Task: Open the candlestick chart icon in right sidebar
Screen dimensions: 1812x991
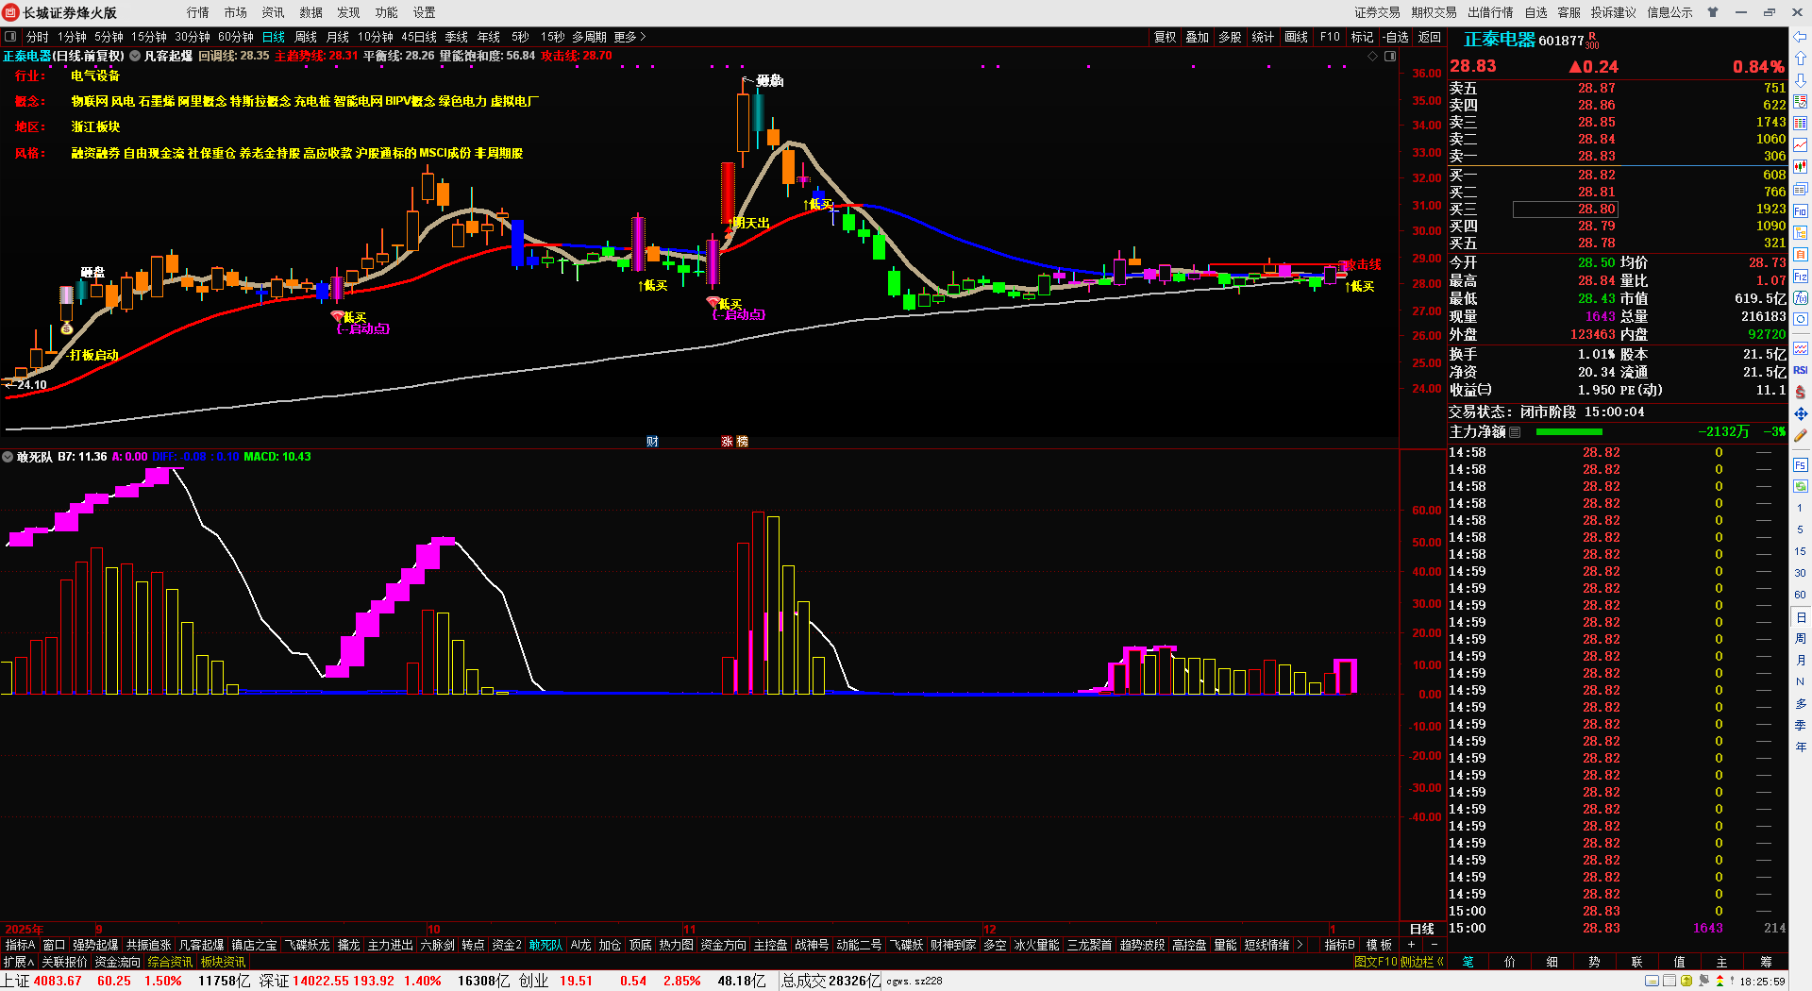Action: click(1800, 167)
